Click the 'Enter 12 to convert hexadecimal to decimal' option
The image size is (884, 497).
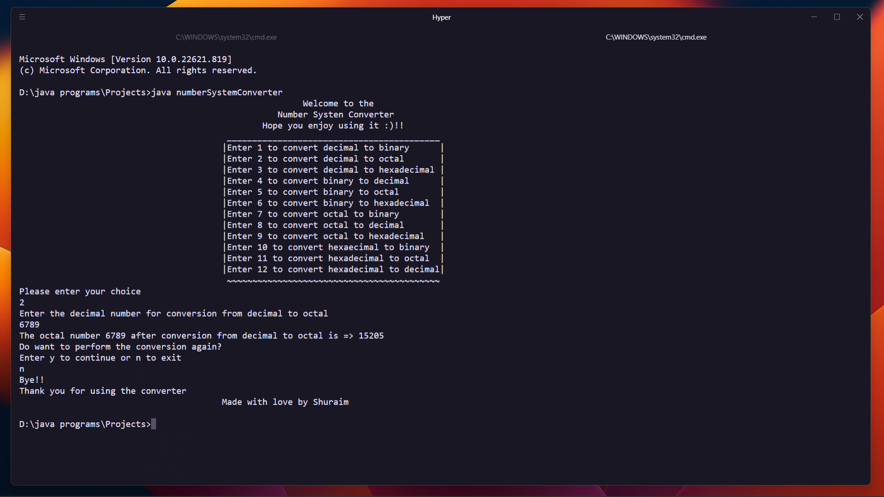pyautogui.click(x=333, y=269)
